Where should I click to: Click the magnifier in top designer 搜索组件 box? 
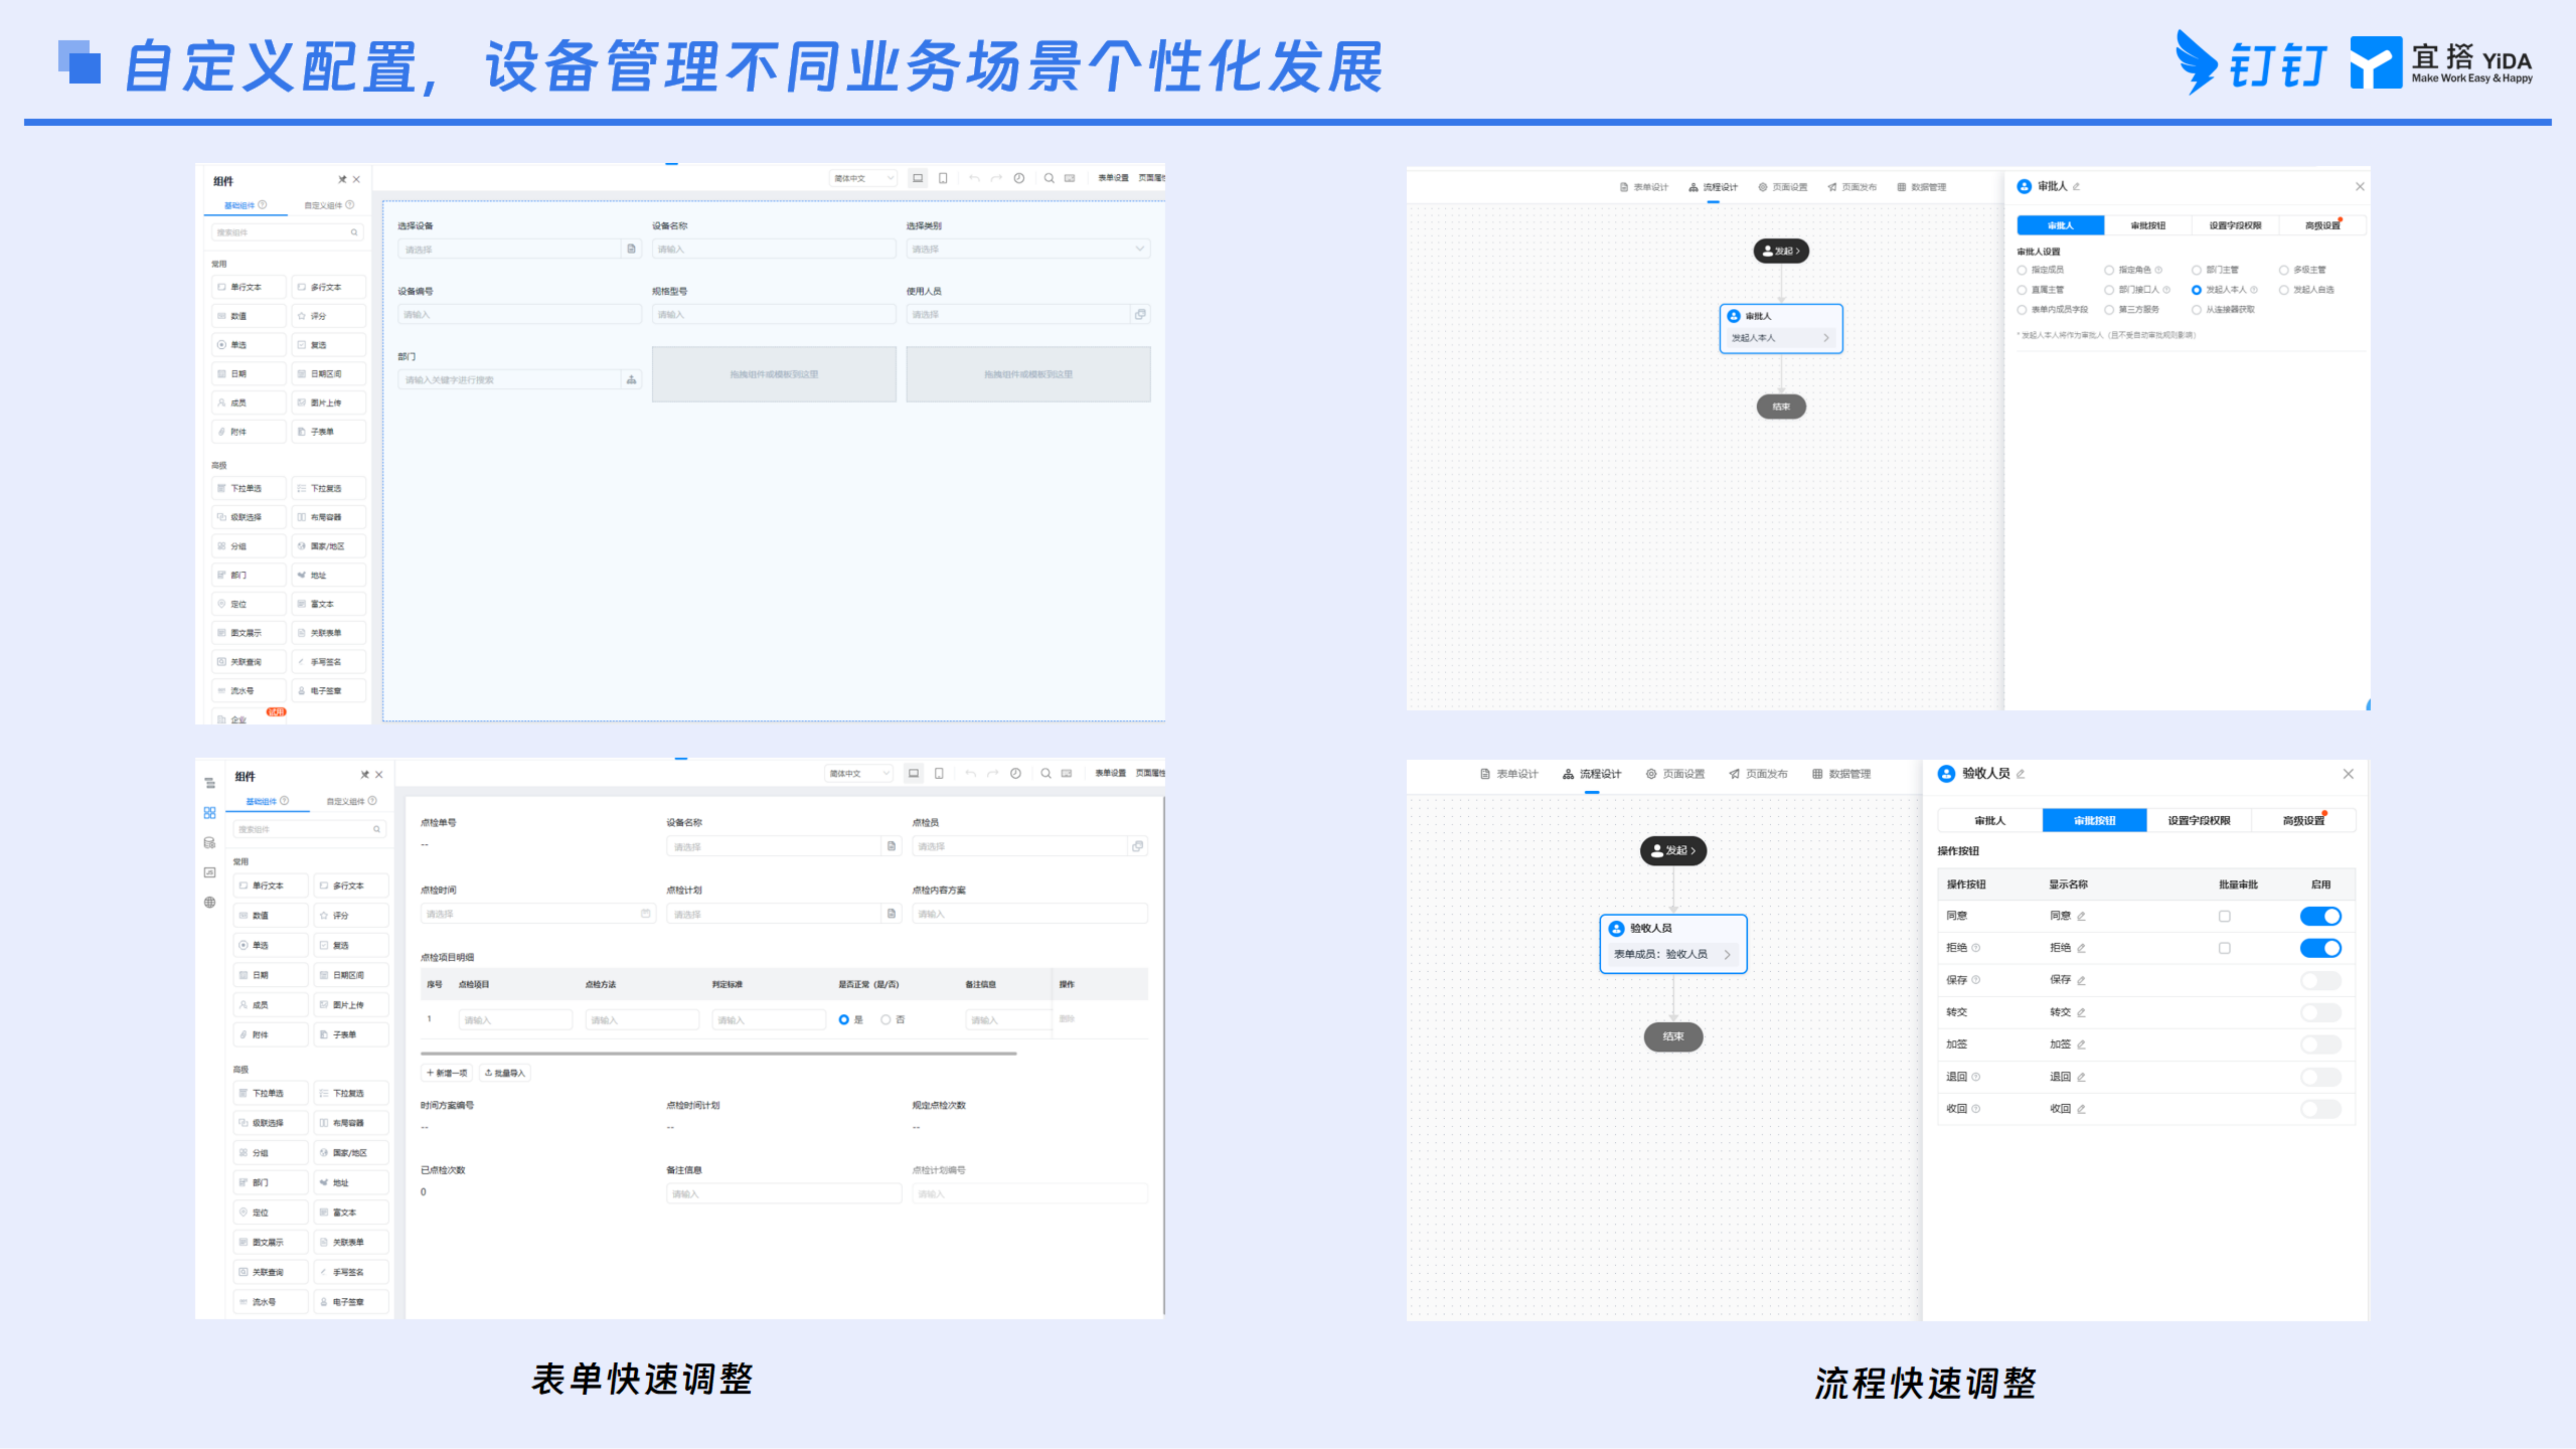pos(354,232)
